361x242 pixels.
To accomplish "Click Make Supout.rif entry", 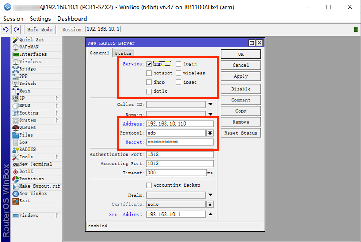I will coord(37,186).
